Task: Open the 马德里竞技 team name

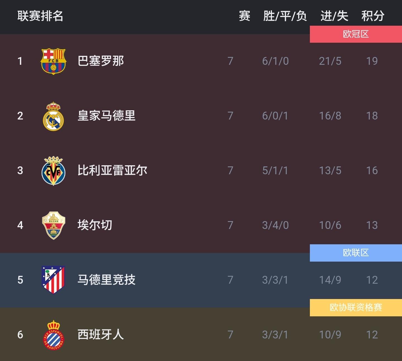Action: pyautogui.click(x=106, y=280)
